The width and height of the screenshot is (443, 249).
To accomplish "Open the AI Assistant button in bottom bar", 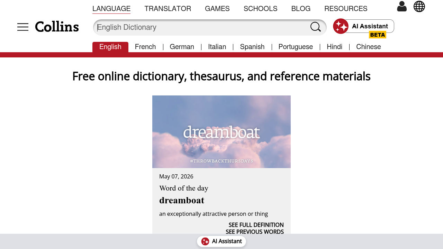I will tap(221, 241).
